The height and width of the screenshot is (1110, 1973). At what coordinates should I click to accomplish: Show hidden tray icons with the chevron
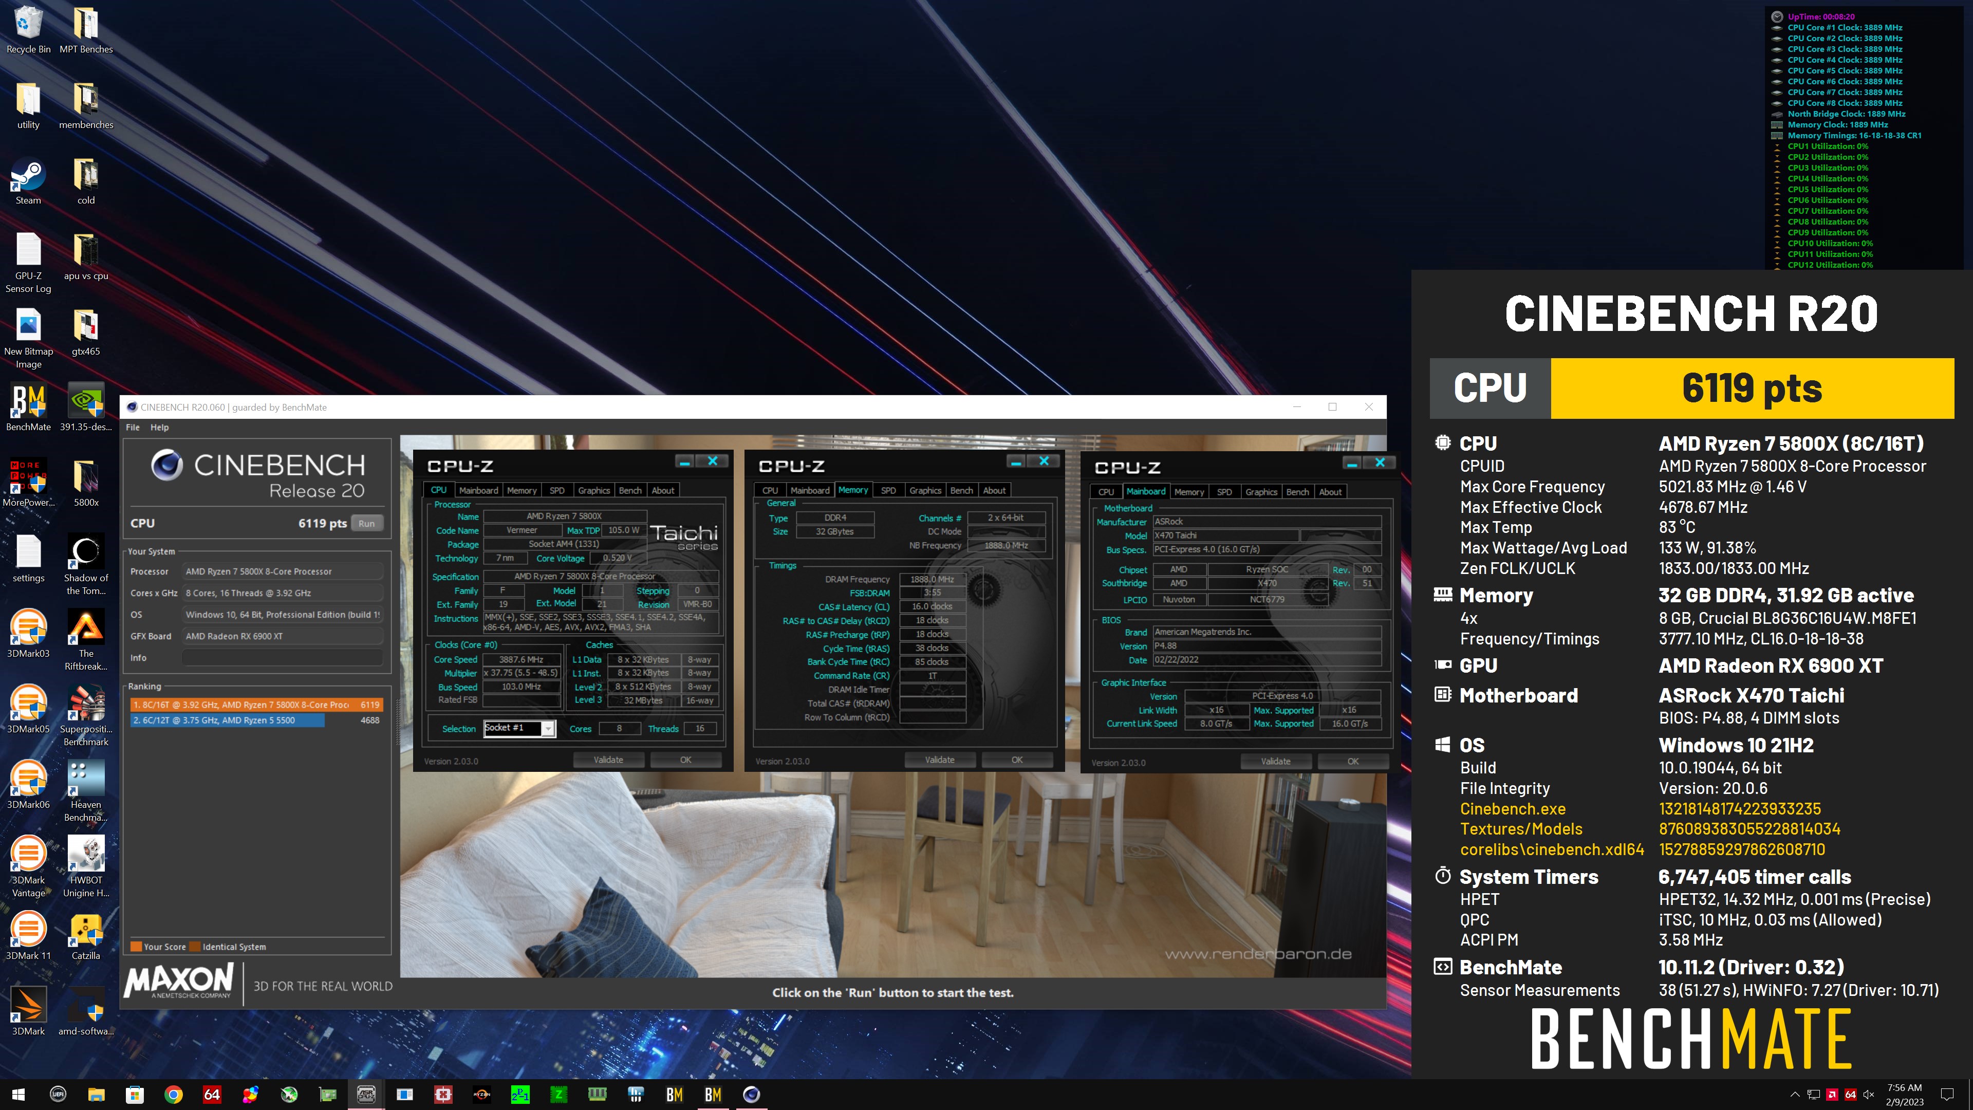(x=1795, y=1095)
